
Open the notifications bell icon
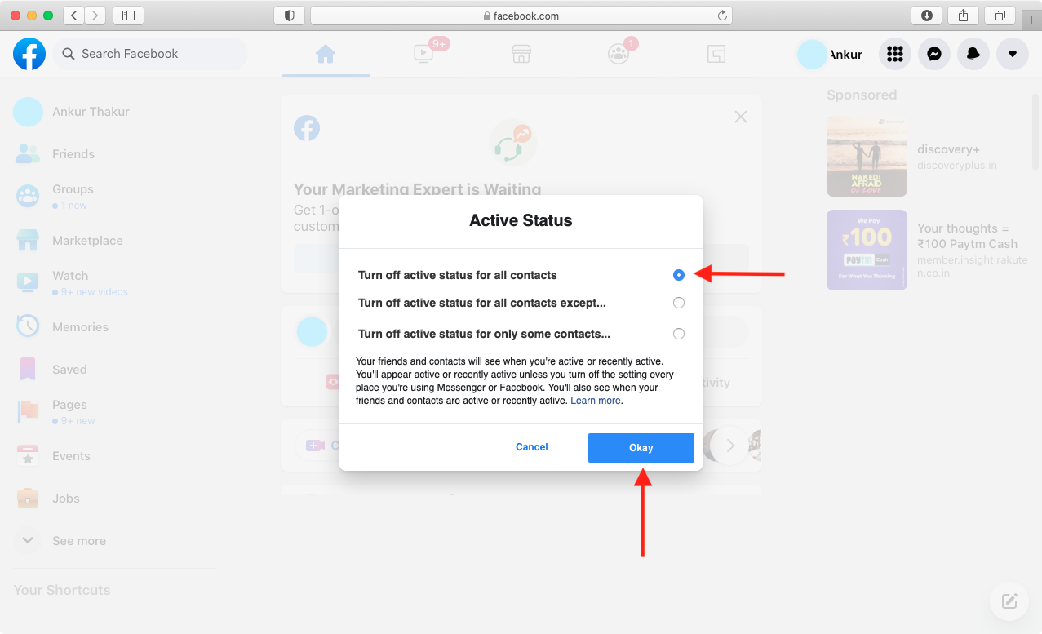point(973,54)
